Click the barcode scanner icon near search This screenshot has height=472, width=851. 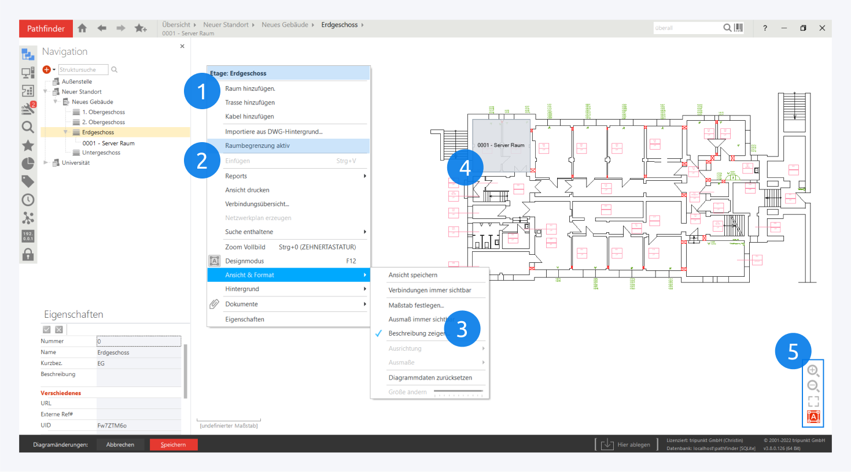click(x=739, y=28)
